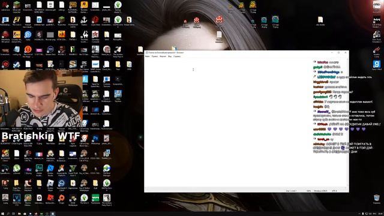Select the Roblox Studio desktop icon
Viewport: 384px width, 216px height.
(50, 169)
